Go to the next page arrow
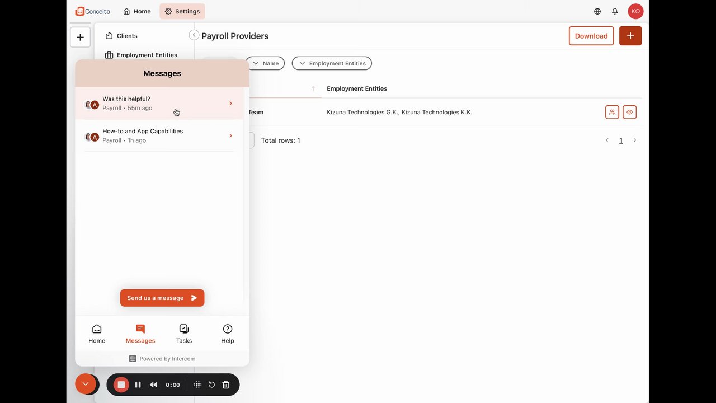The height and width of the screenshot is (403, 716). pyautogui.click(x=635, y=140)
